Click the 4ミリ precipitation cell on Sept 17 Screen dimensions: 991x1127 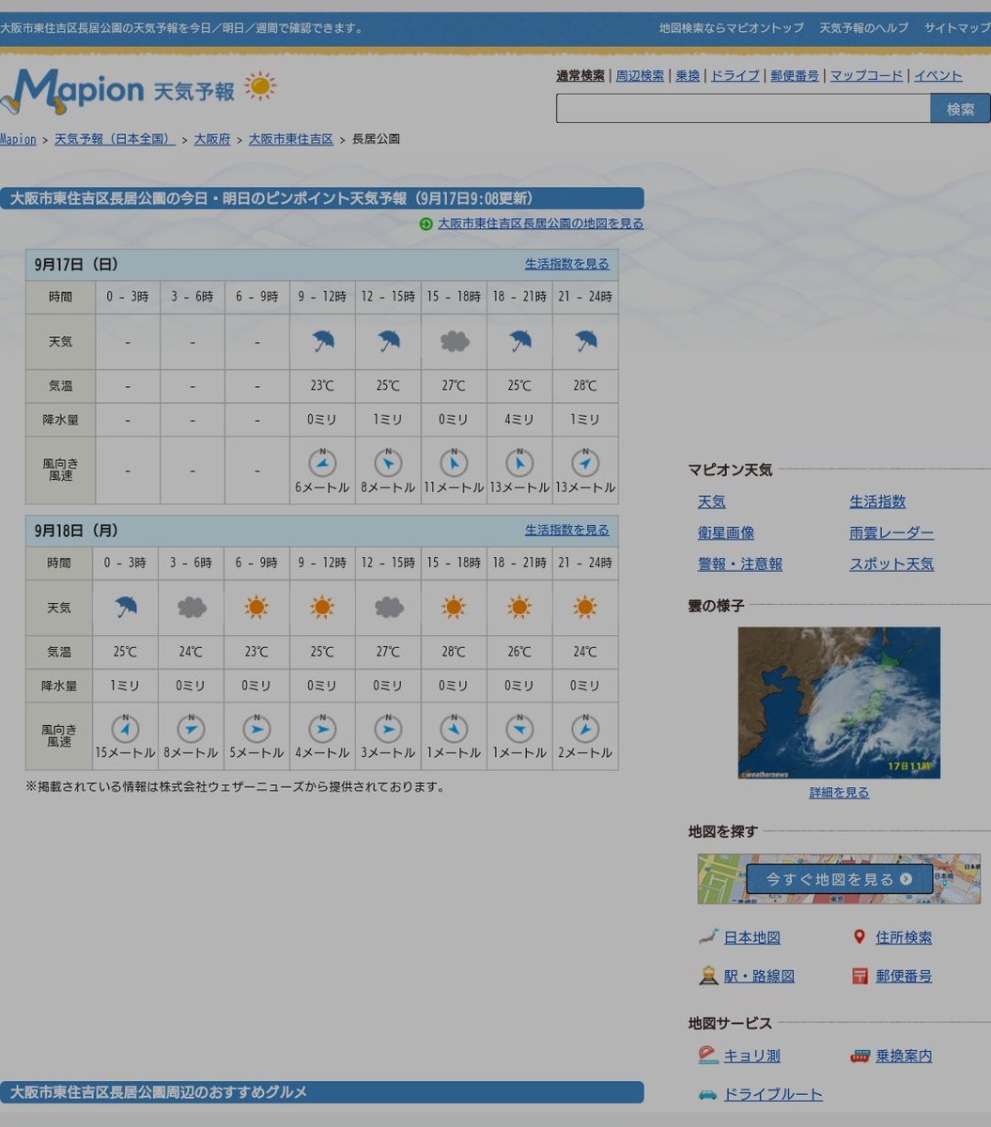pyautogui.click(x=519, y=420)
